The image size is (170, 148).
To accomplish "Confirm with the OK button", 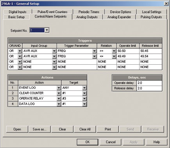I will [x=88, y=142].
